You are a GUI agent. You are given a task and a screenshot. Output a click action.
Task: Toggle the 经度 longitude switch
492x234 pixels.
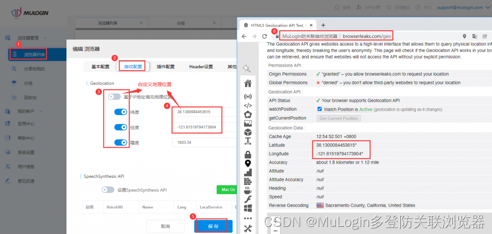(x=121, y=127)
